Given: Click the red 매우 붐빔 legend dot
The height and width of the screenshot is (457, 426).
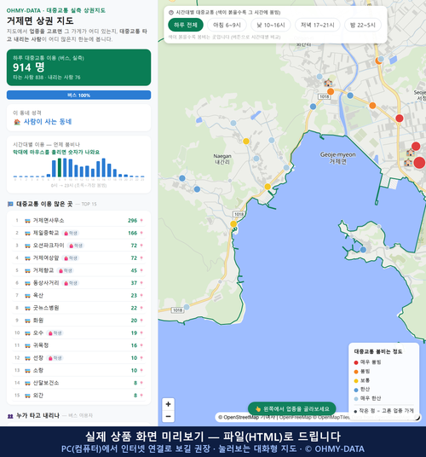Looking at the screenshot, I should [356, 362].
